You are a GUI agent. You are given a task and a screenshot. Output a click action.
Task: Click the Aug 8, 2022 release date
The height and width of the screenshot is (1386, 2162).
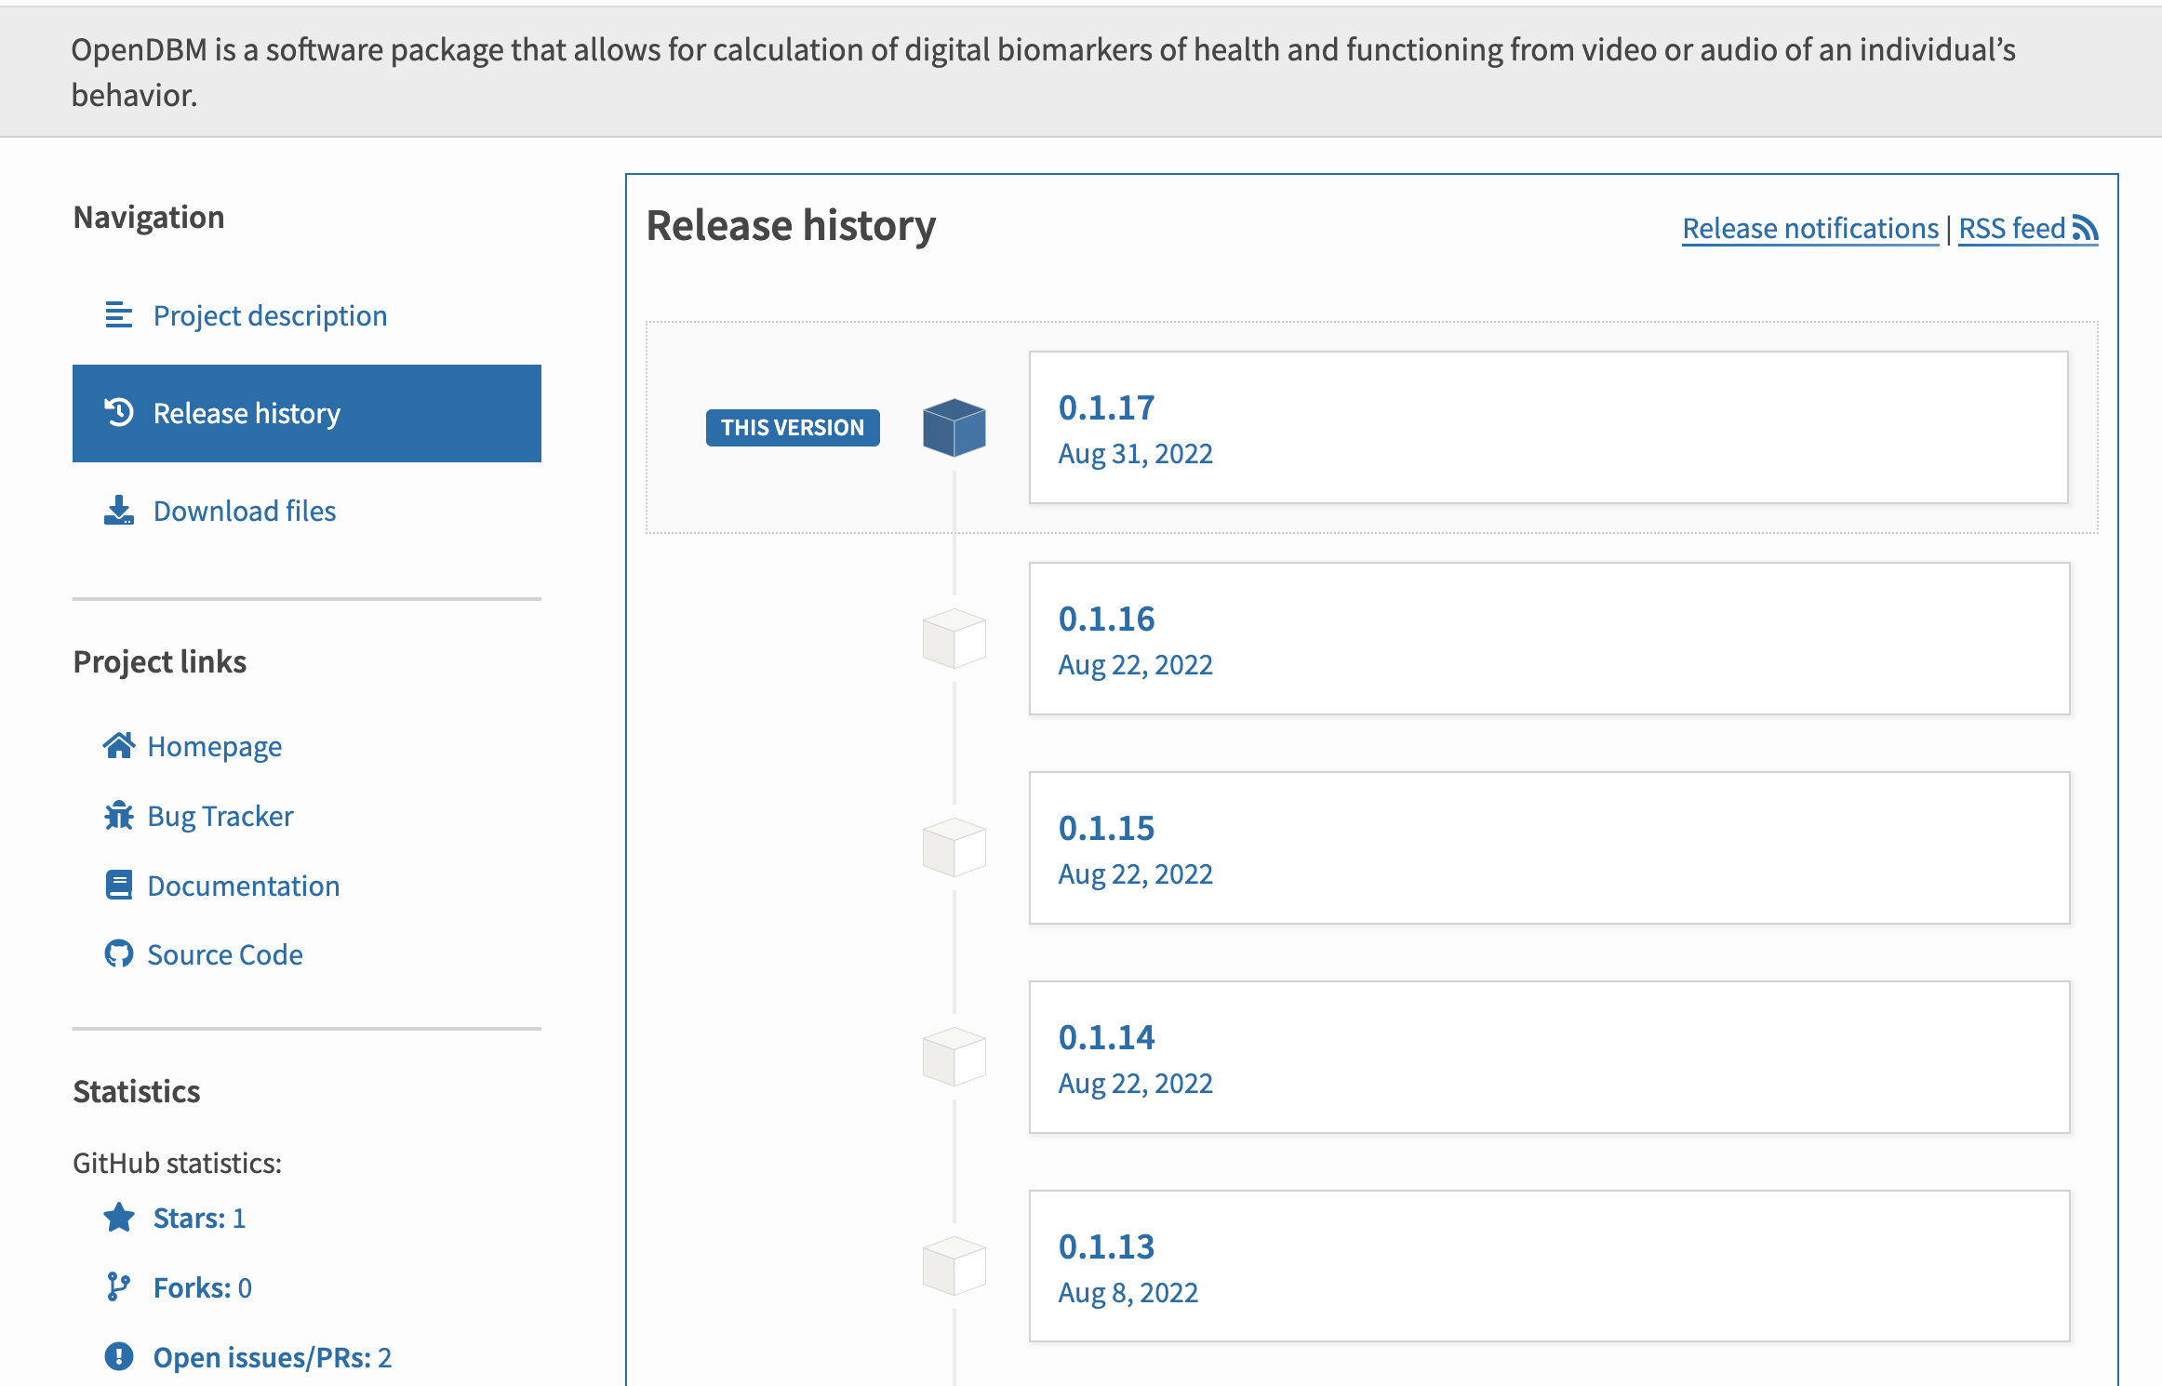click(x=1128, y=1293)
